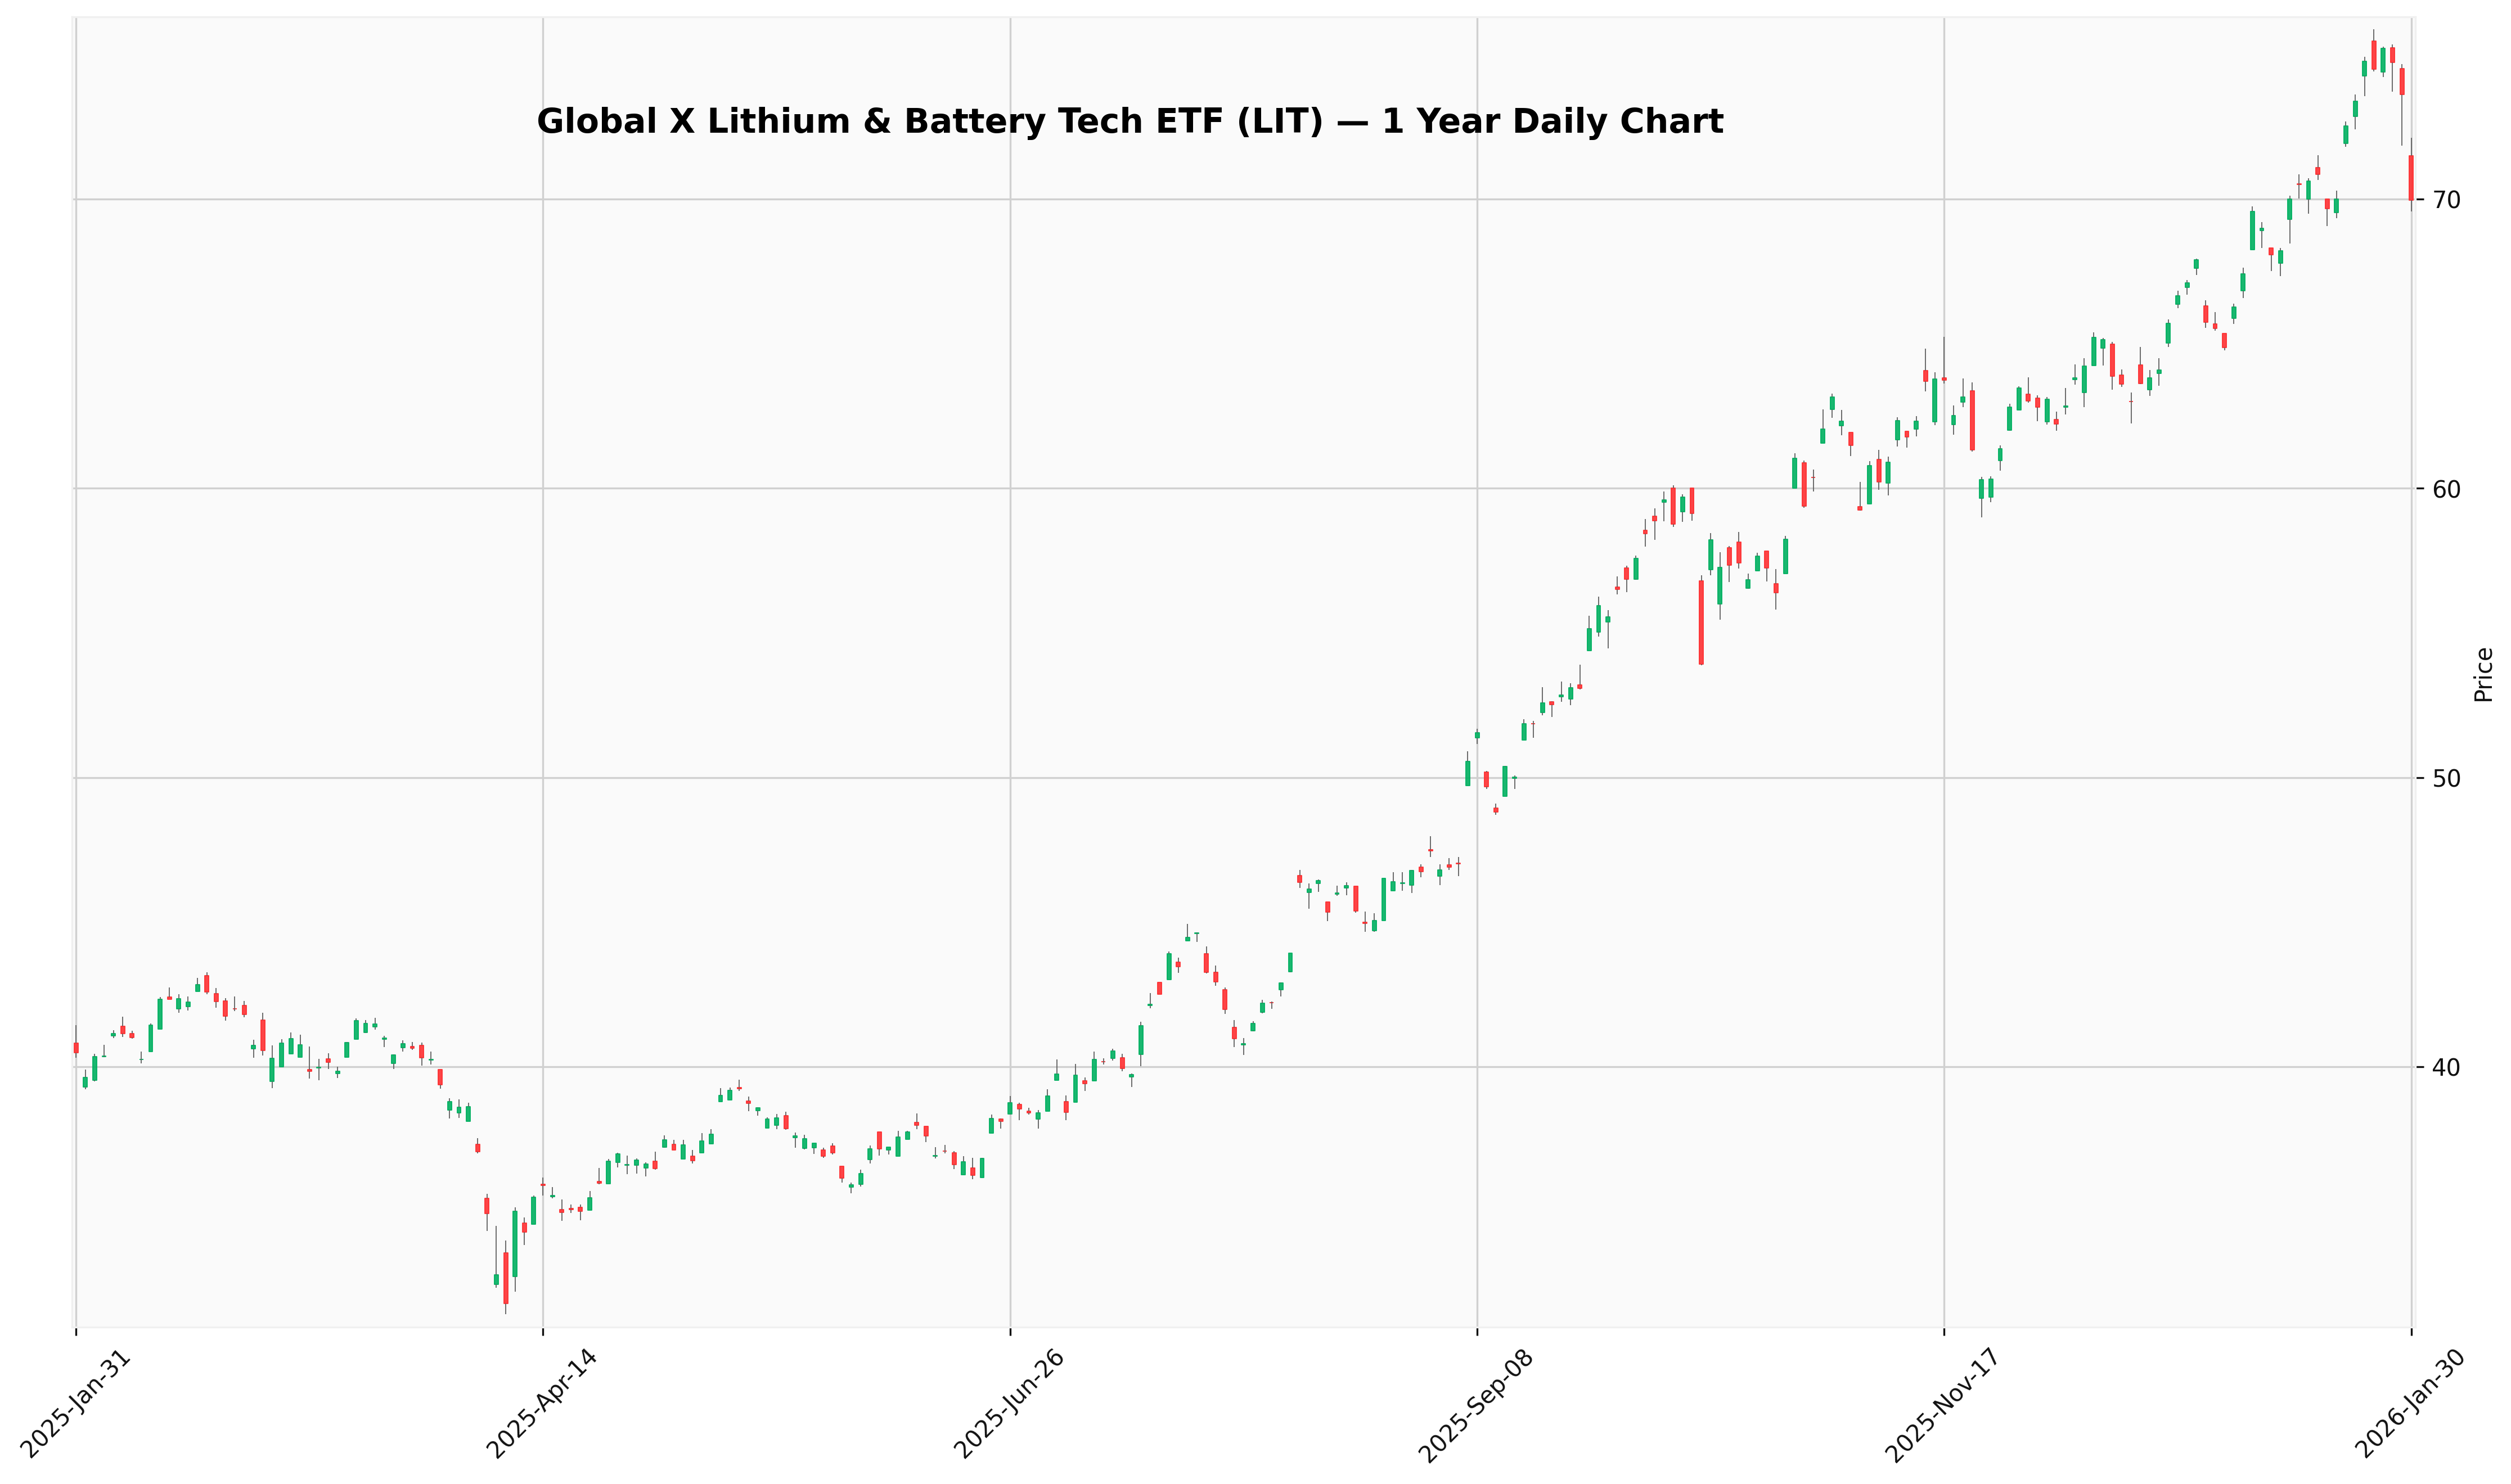Click the late July peak candlestick near 45
The width and height of the screenshot is (2511, 1484).
(x=1187, y=938)
